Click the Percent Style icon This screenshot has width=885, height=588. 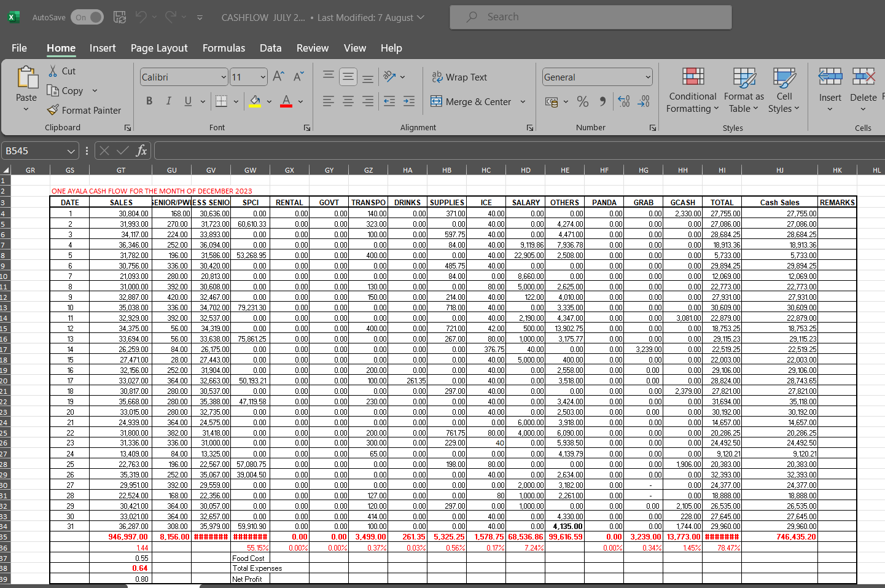tap(583, 101)
